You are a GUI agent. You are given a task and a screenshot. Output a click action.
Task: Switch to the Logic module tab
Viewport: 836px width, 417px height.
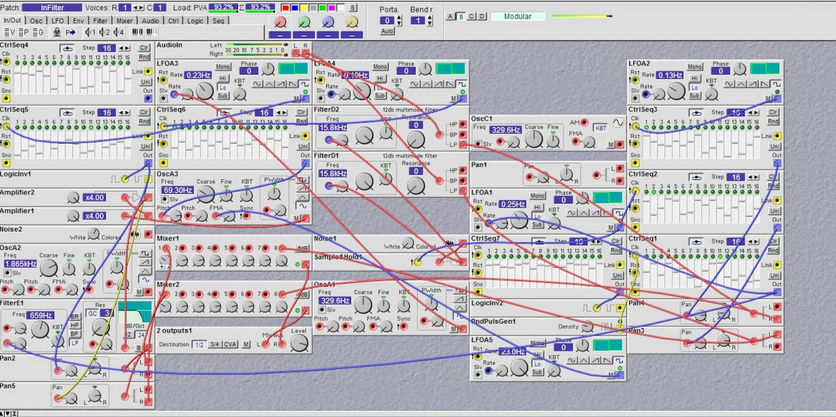click(x=195, y=20)
